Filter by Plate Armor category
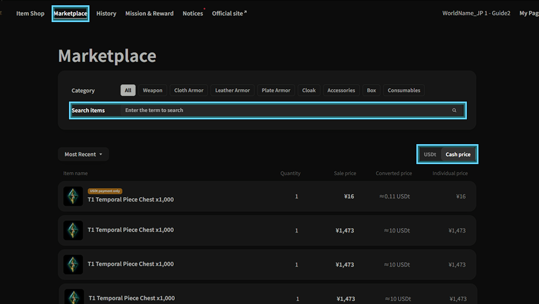This screenshot has height=304, width=539. tap(276, 90)
